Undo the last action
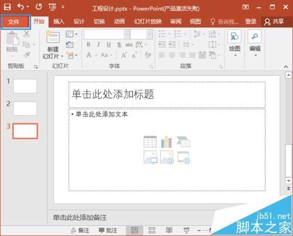Image resolution: width=293 pixels, height=236 pixels. tap(21, 7)
